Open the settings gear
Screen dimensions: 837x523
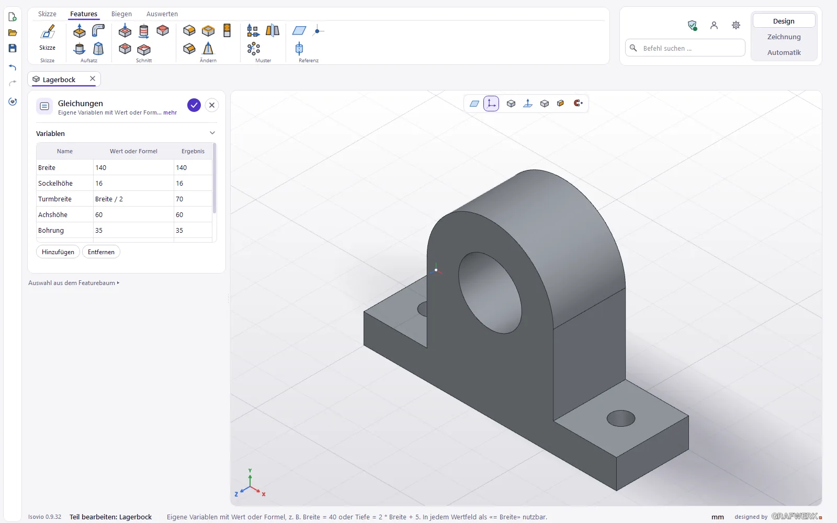[x=736, y=25]
